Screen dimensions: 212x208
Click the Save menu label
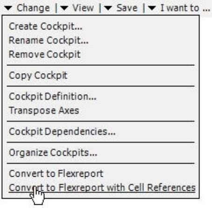point(127,8)
